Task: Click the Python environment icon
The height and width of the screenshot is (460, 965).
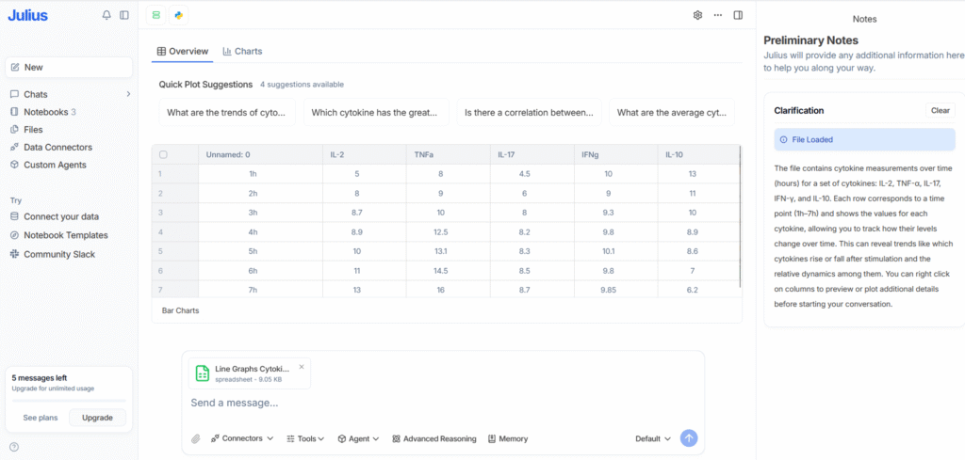Action: pyautogui.click(x=178, y=15)
